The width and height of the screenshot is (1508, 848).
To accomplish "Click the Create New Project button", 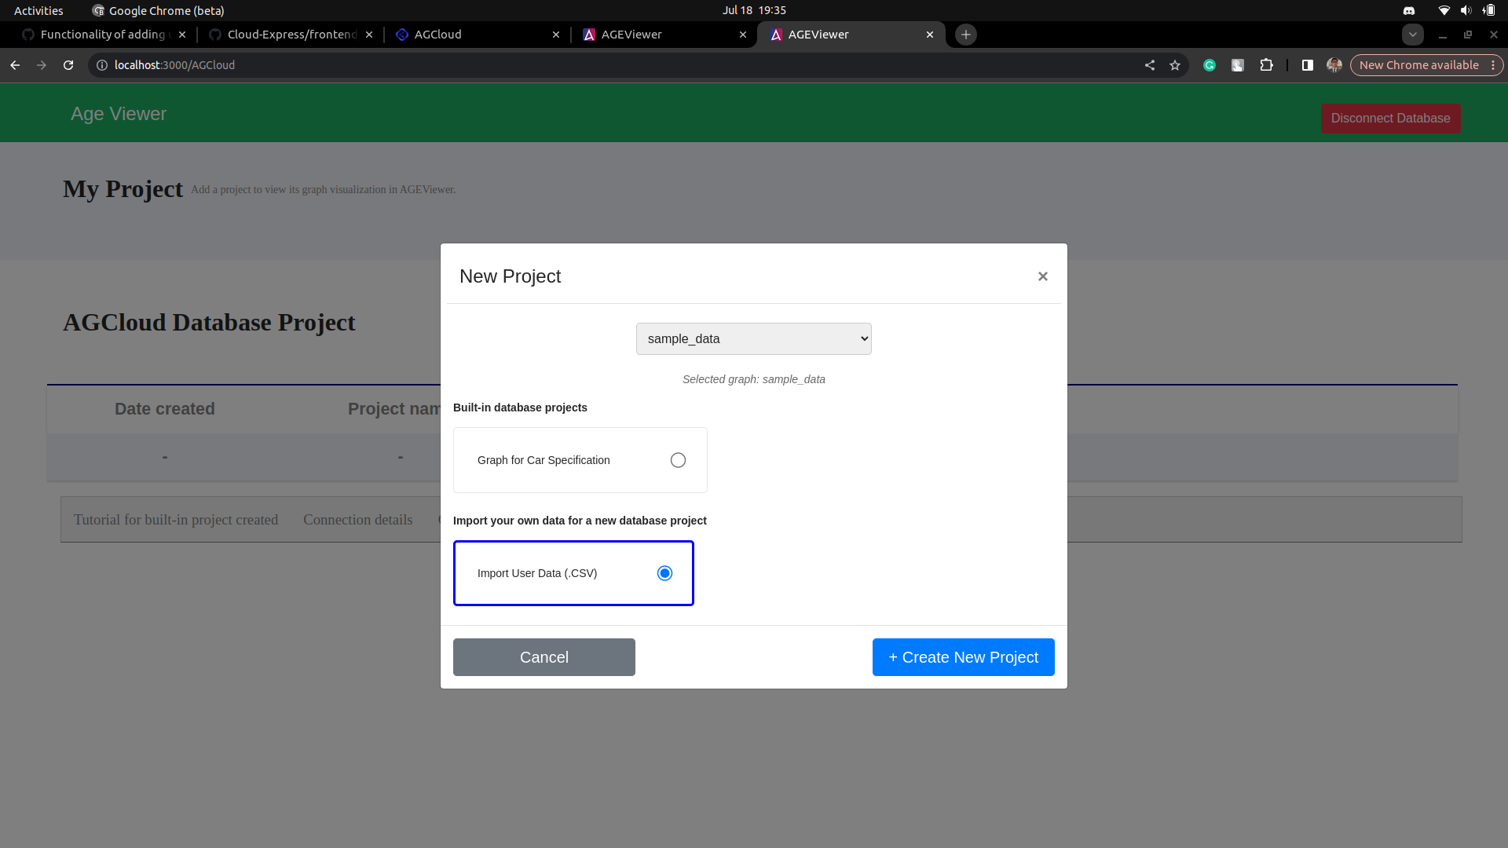I will pyautogui.click(x=963, y=657).
